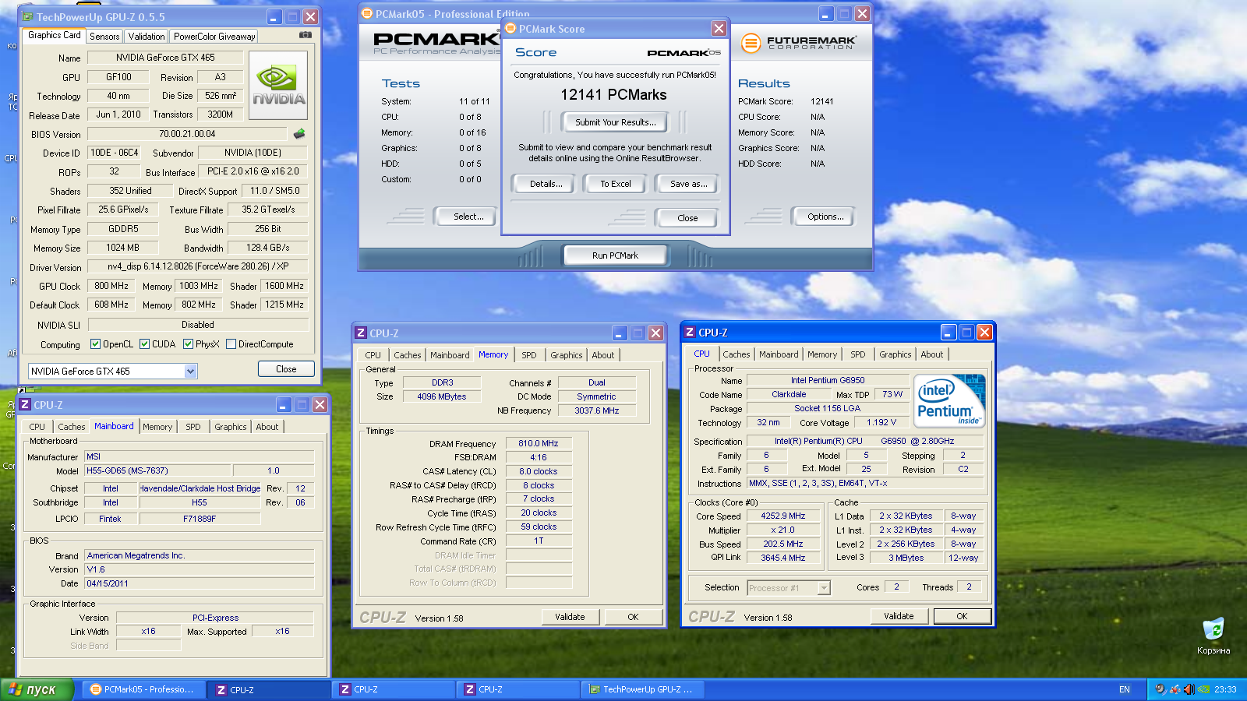Click PCMark Score dialog title icon
The width and height of the screenshot is (1247, 701).
[510, 29]
